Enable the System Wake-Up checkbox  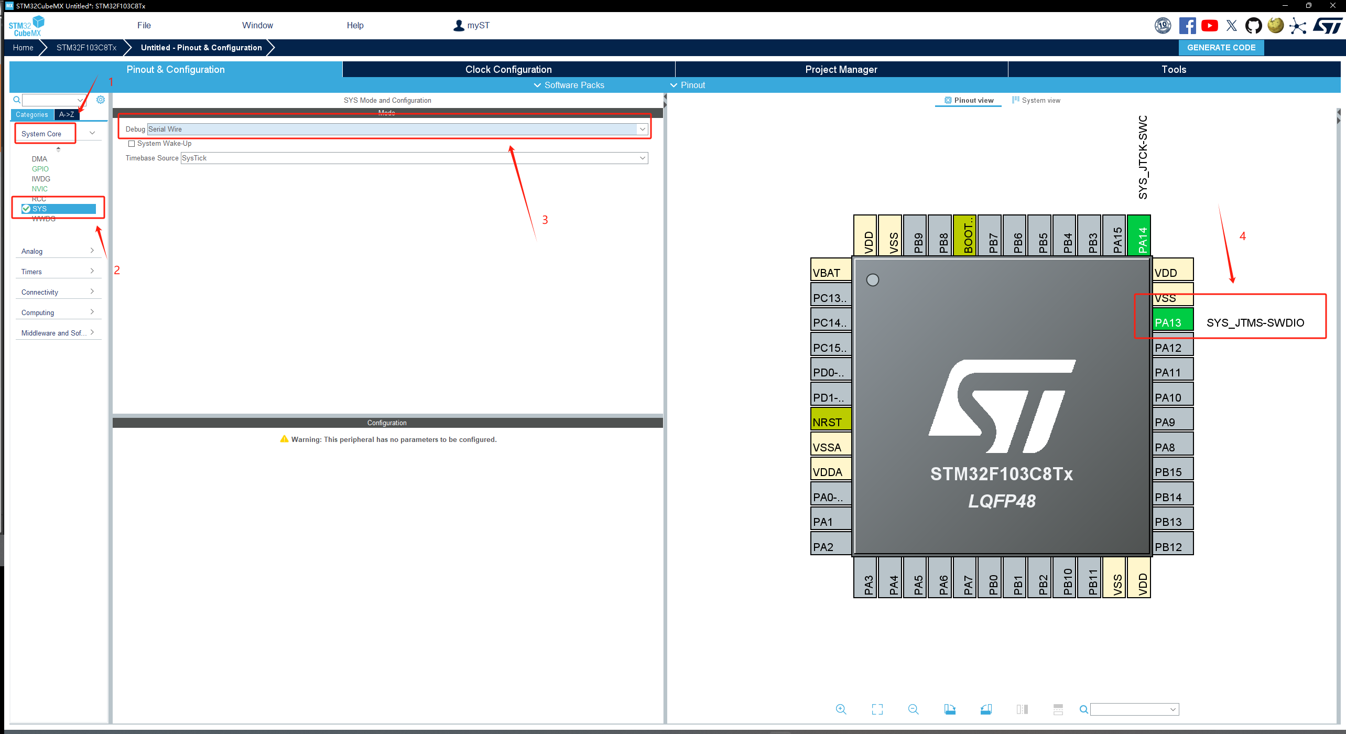(x=132, y=143)
